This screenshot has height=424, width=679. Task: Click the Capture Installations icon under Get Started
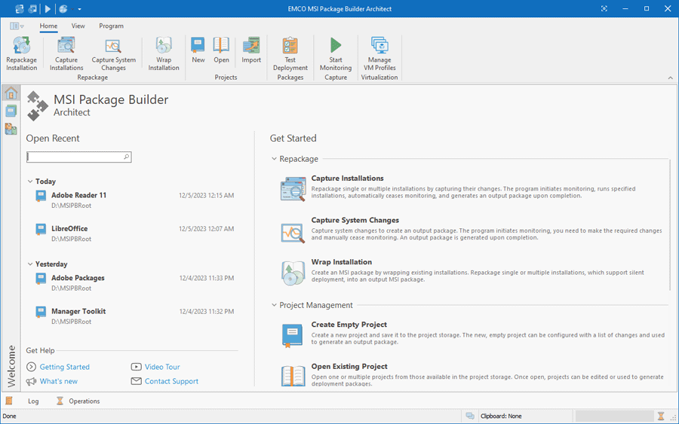click(x=293, y=189)
